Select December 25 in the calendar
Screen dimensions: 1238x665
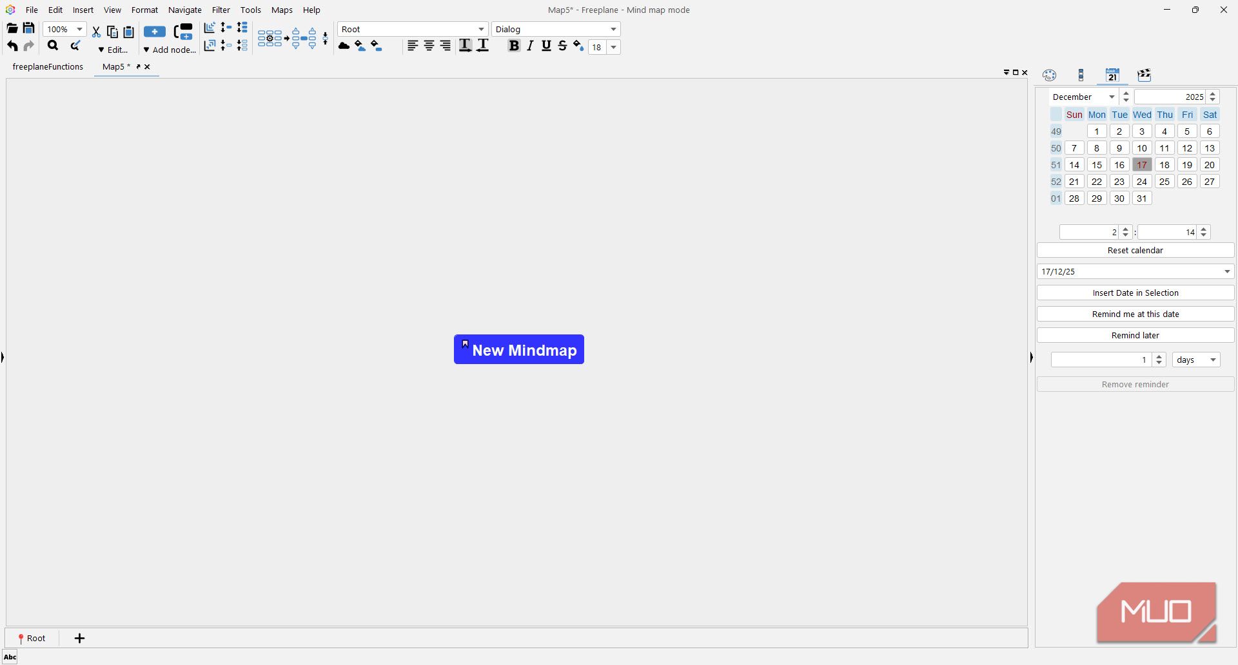click(x=1164, y=182)
